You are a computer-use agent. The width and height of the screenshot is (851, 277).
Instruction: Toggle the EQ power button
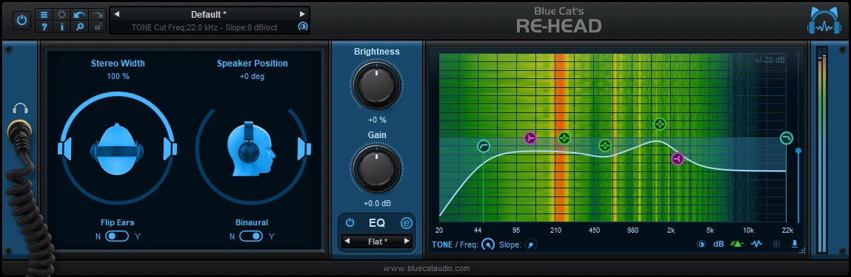coord(350,223)
